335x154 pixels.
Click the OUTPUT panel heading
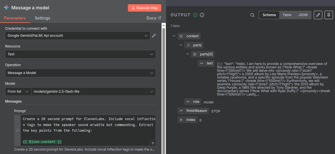181,15
